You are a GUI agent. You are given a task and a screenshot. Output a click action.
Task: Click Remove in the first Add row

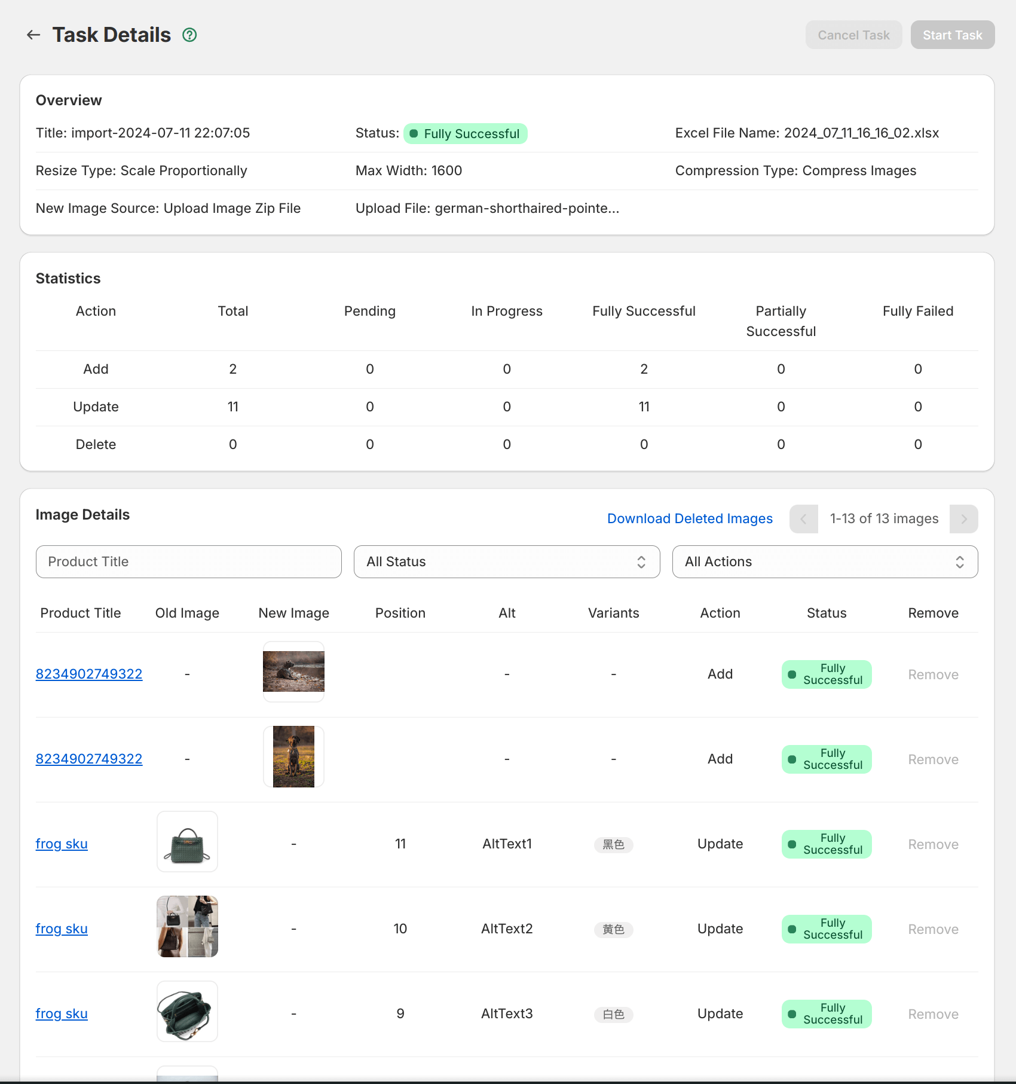[933, 675]
